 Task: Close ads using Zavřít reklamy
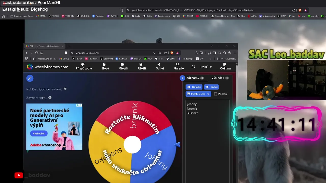(x=39, y=98)
